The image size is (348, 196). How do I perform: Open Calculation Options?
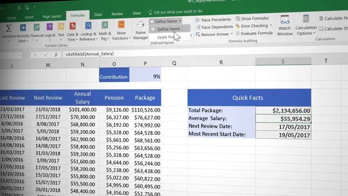(x=306, y=25)
